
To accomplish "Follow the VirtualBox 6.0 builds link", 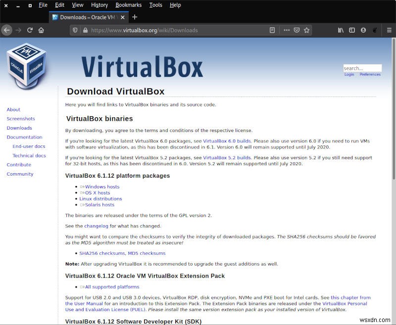I will click(227, 141).
